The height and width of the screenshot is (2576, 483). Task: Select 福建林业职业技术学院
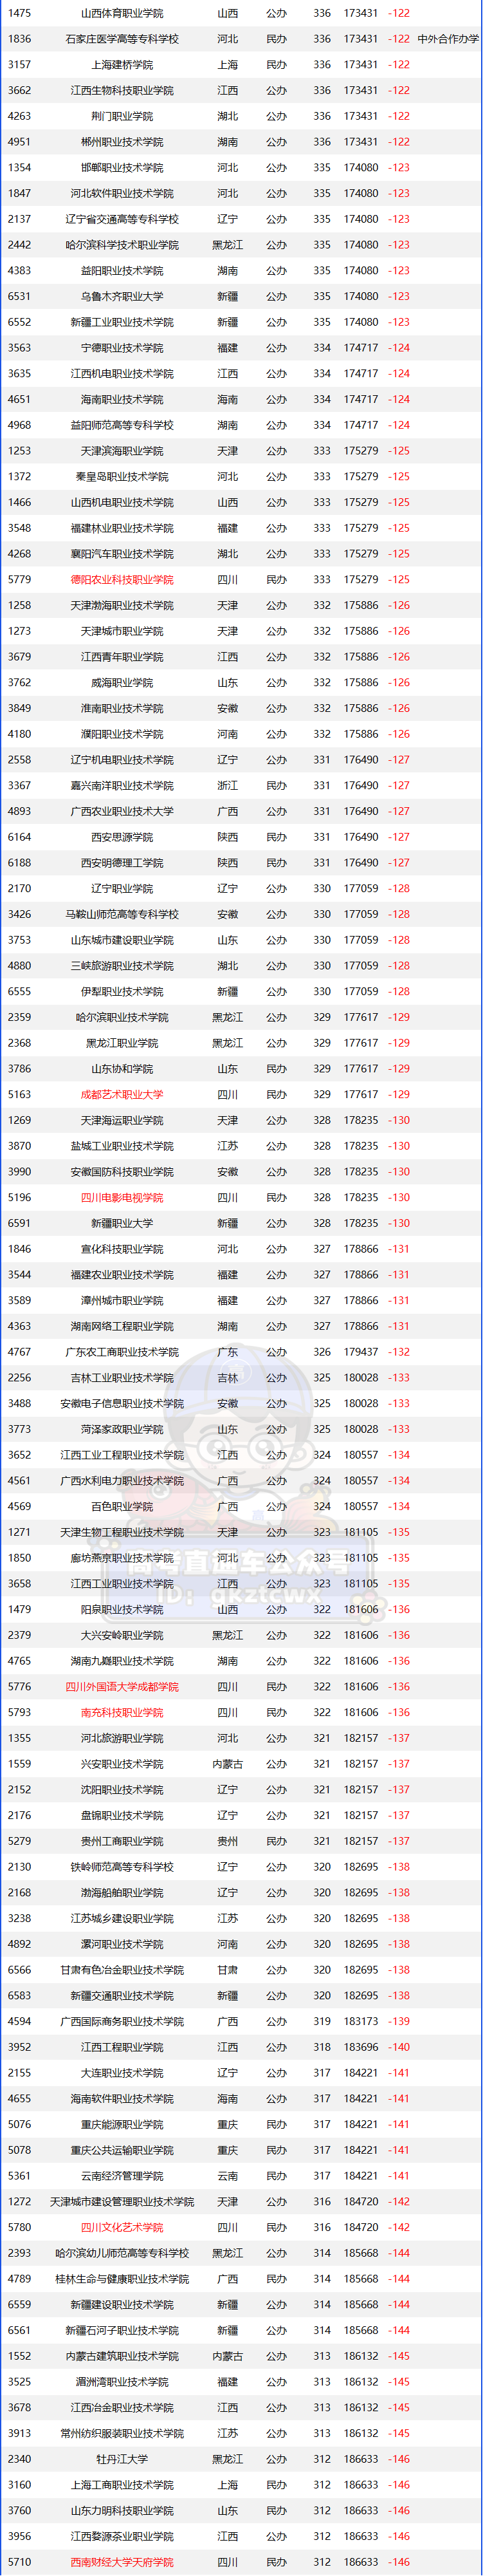click(122, 528)
